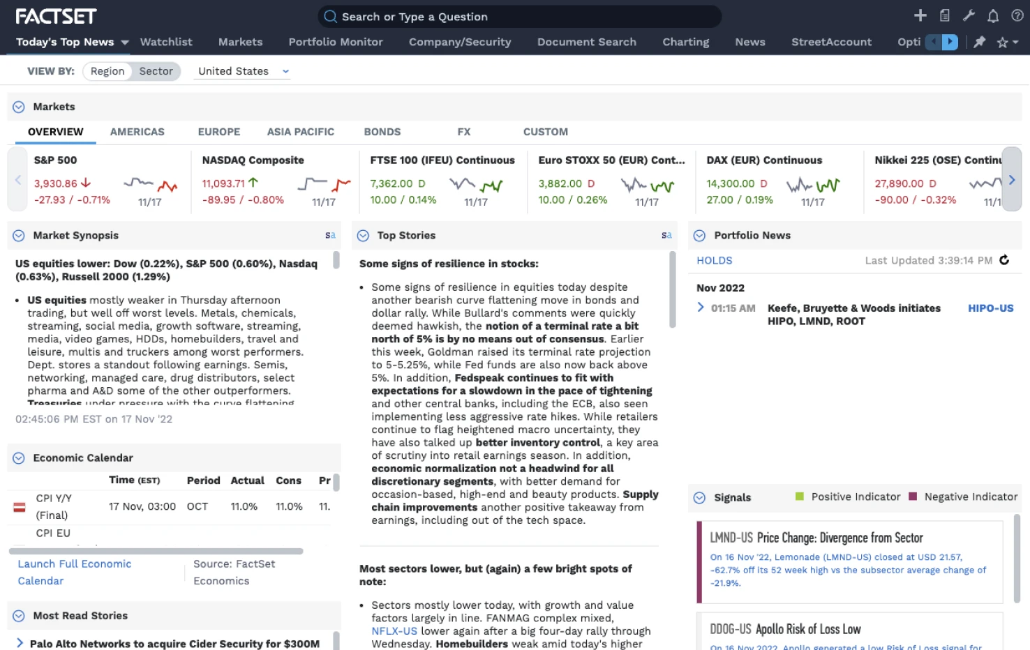Open the Document Search tab
The image size is (1030, 650).
tap(587, 42)
